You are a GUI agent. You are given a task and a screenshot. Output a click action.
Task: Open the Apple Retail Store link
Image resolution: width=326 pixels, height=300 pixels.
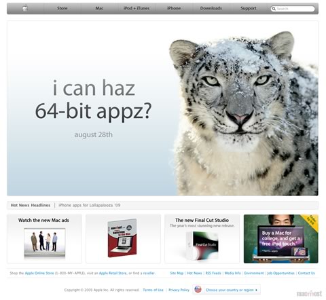(113, 273)
